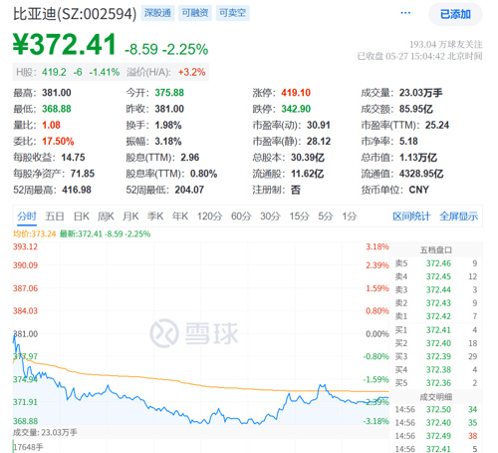Click the 深股通 tag
This screenshot has width=498, height=453.
click(x=157, y=13)
